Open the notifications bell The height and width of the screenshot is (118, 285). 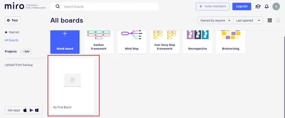(267, 6)
